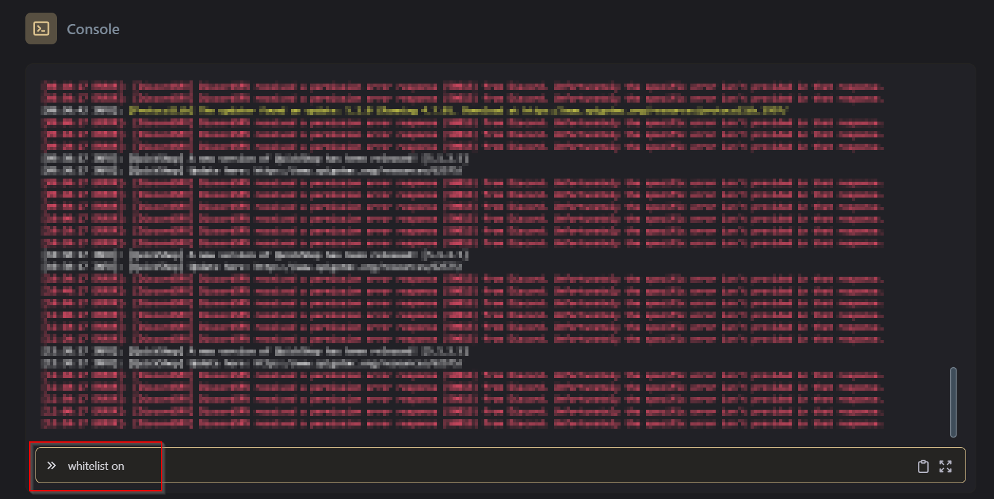Screen dimensions: 994x499
Task: Click the command input with 'whitelist on'
Action: point(500,465)
